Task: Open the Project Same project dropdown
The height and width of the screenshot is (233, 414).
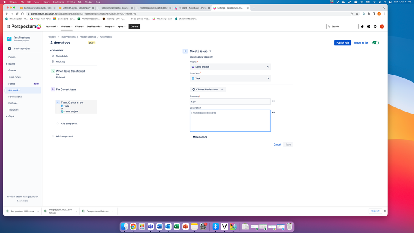Action: click(x=230, y=67)
